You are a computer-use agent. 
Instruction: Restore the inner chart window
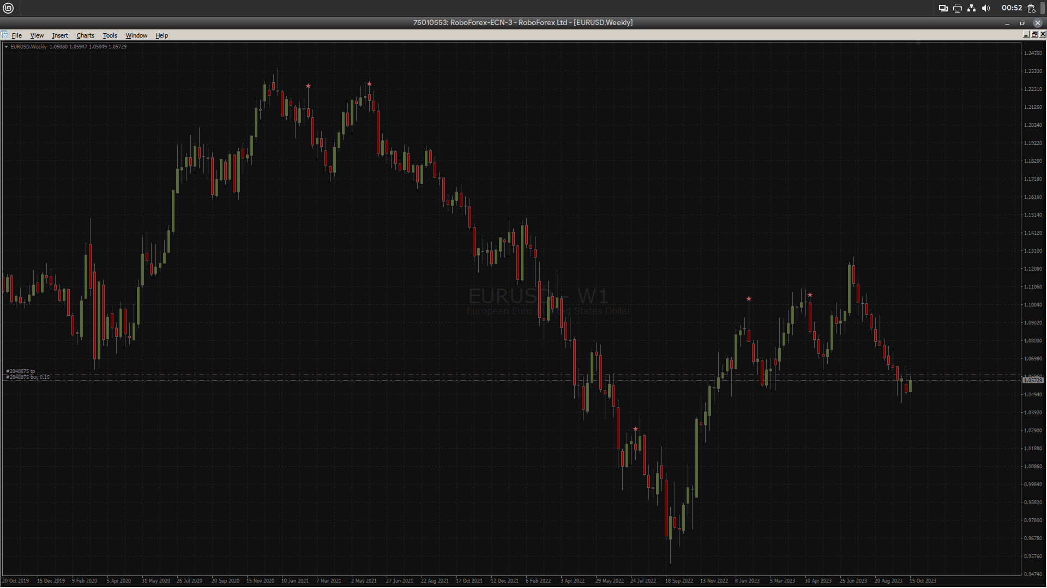(1034, 34)
